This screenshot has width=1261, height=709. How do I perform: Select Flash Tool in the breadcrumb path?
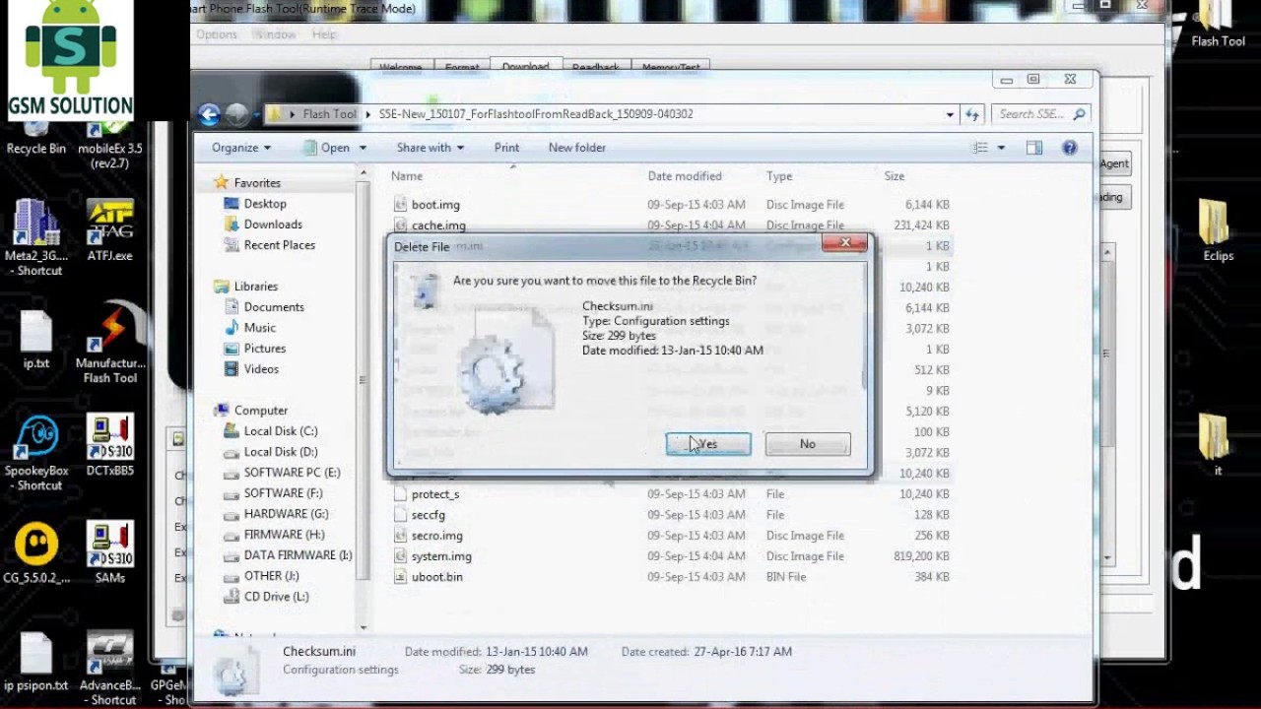pyautogui.click(x=329, y=114)
